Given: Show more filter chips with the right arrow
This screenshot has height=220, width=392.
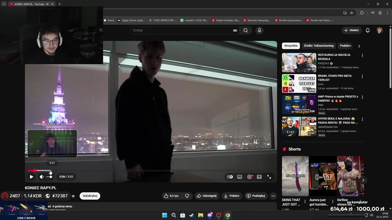Looking at the screenshot, I should click(x=359, y=46).
